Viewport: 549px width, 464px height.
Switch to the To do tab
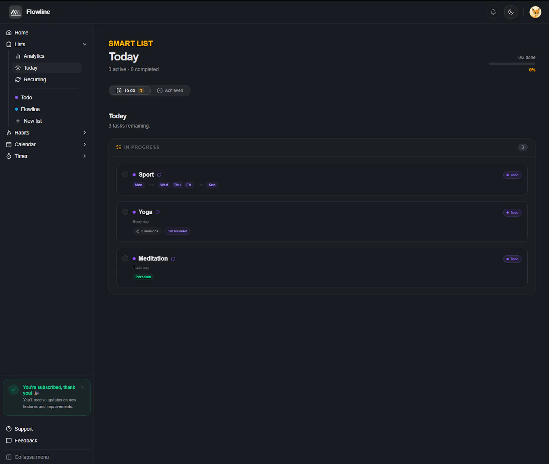click(x=130, y=90)
